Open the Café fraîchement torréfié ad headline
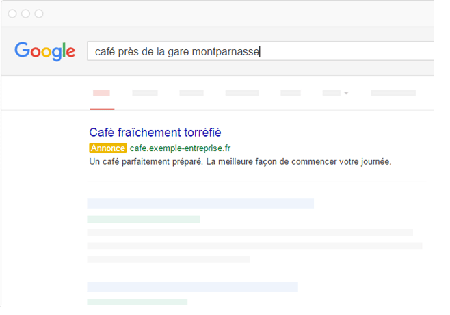 point(155,133)
